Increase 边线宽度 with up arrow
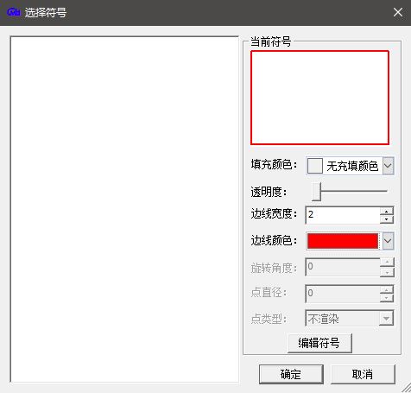The width and height of the screenshot is (411, 393). [387, 212]
